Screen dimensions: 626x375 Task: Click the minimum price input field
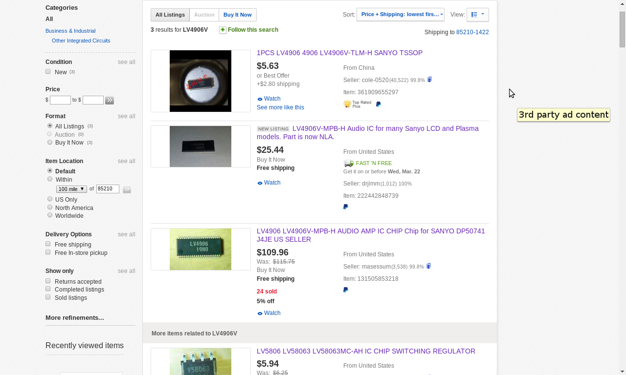pos(60,100)
